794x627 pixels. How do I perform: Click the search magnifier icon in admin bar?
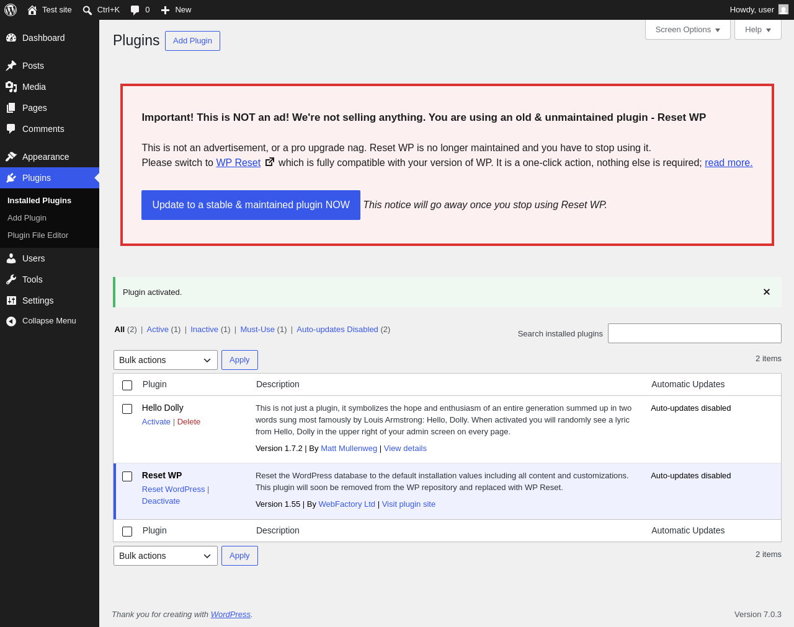(x=87, y=10)
